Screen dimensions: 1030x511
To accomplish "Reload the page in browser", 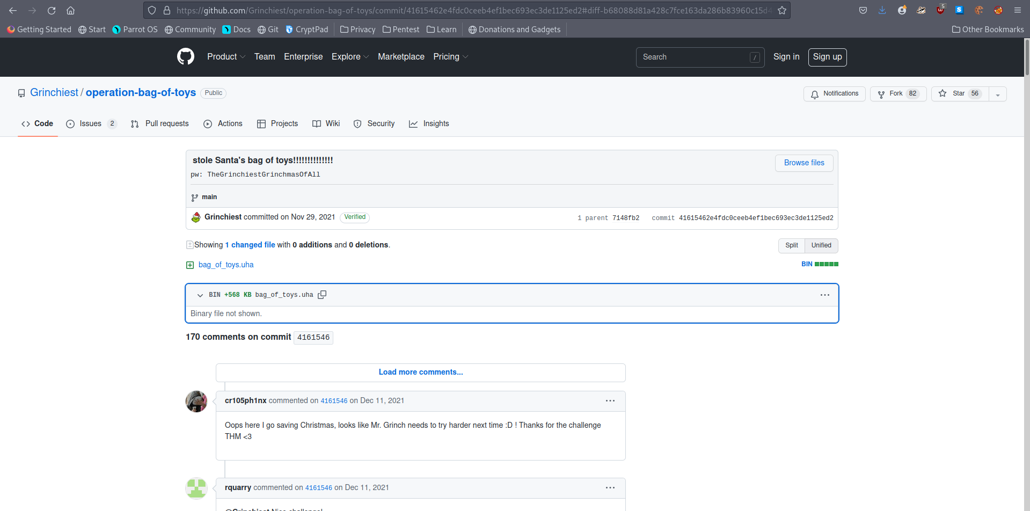I will (52, 10).
